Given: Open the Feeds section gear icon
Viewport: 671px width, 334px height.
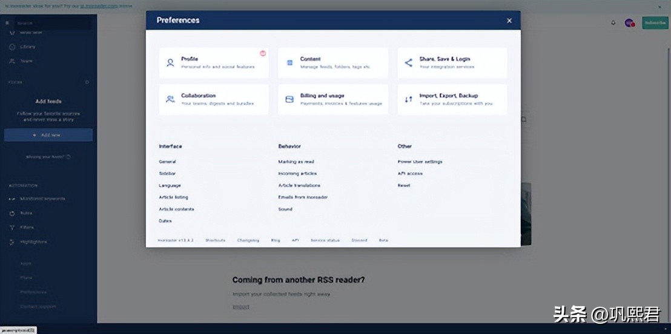Looking at the screenshot, I should 87,82.
